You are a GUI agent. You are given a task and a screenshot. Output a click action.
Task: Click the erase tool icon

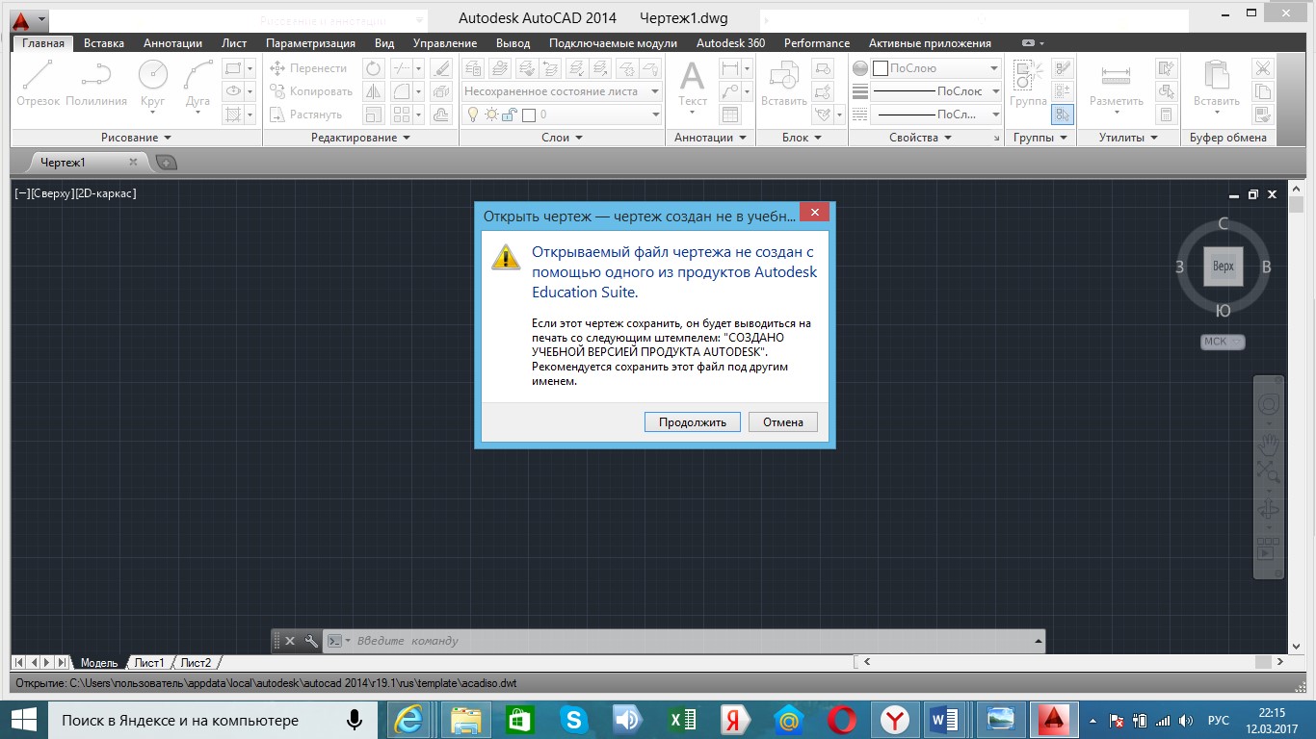coord(441,68)
